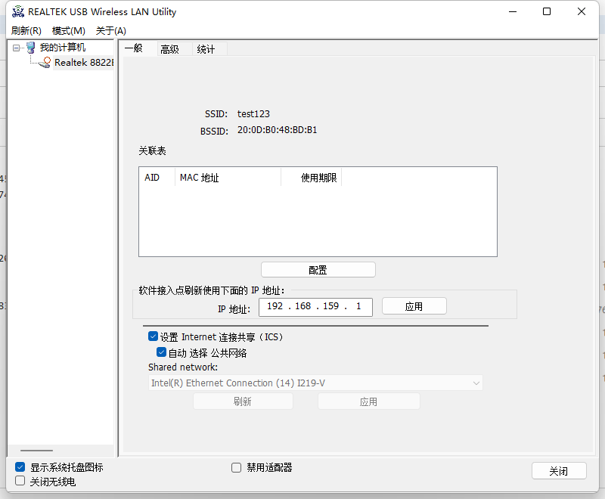Collapse the 我的计算机 tree node
Viewport: 605px width, 499px height.
[x=16, y=48]
